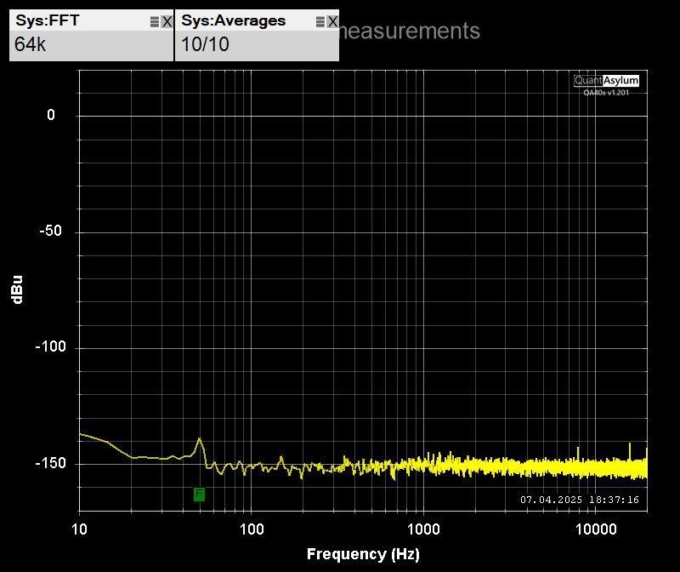Click the 0 Y-axis tick label
The image size is (680, 572).
pyautogui.click(x=51, y=115)
